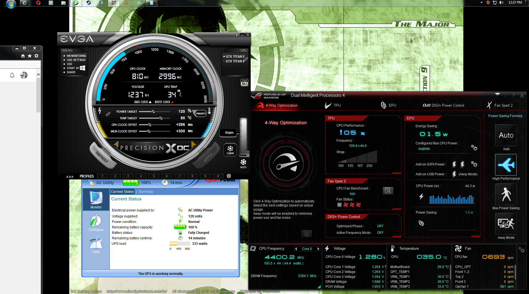Select the Auto power saving mode tile
Viewport: 529px width, 294px height.
[x=506, y=135]
